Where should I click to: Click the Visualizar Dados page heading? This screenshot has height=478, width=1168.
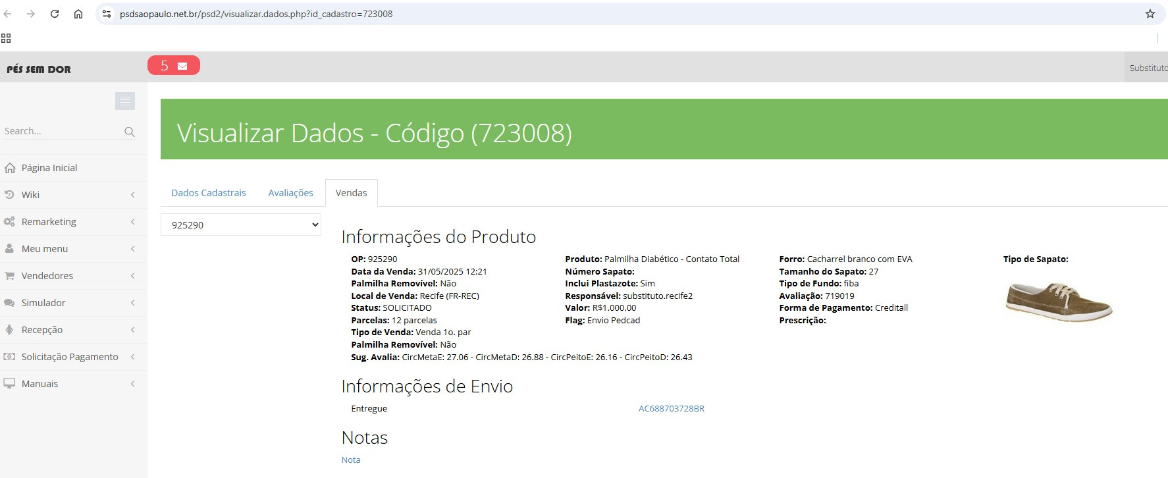374,133
